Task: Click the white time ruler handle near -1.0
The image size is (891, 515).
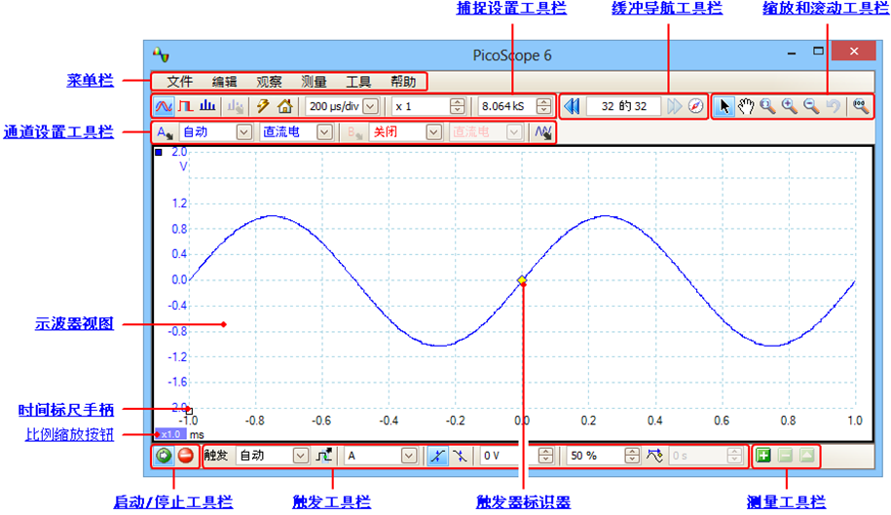Action: coord(190,411)
